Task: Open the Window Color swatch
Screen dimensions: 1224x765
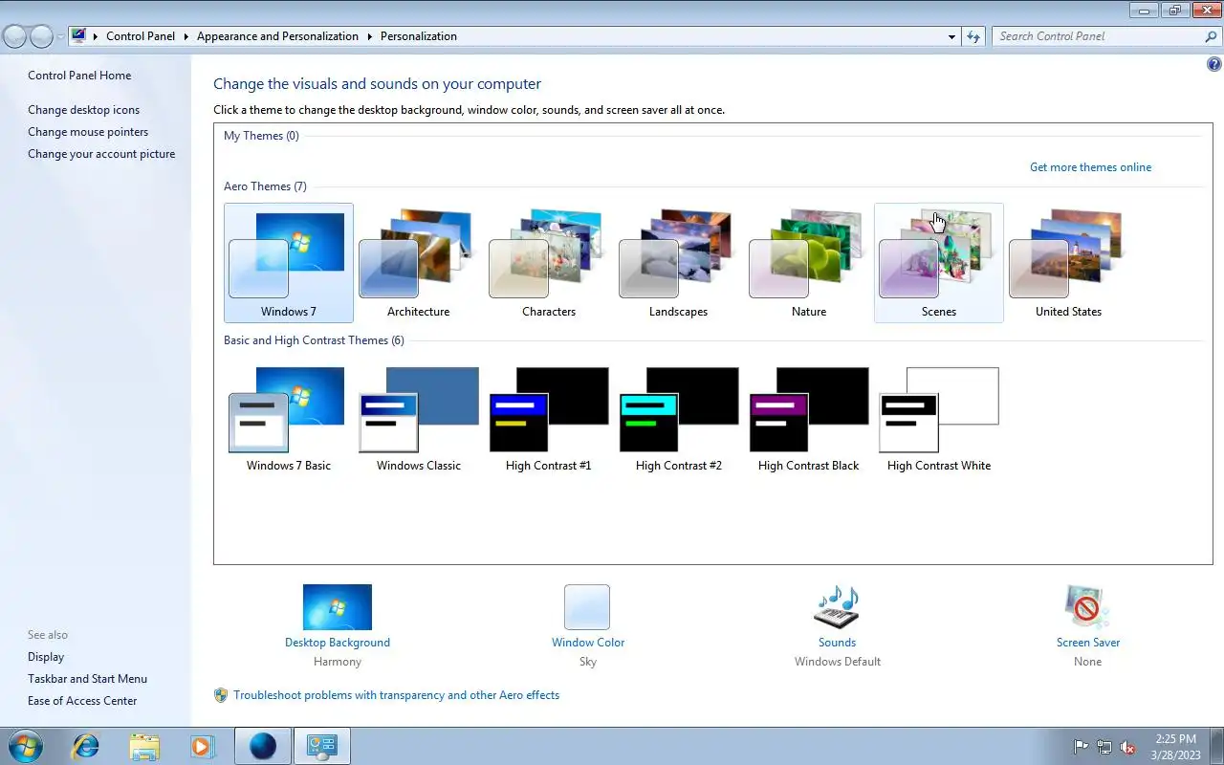Action: point(587,607)
